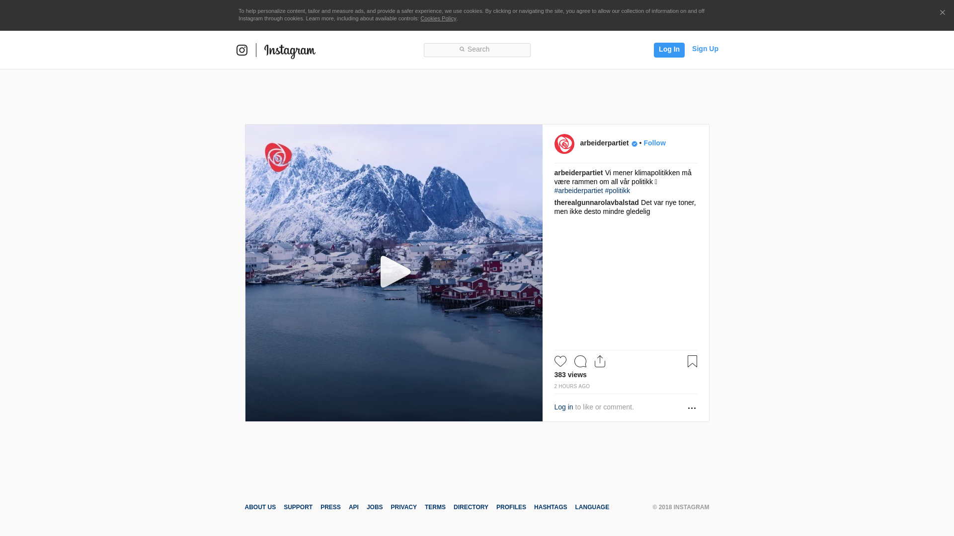Click the Search input field
Image resolution: width=954 pixels, height=536 pixels.
tap(477, 50)
